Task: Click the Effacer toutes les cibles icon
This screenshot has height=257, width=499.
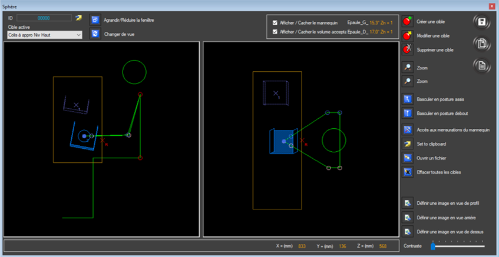Action: coord(408,172)
